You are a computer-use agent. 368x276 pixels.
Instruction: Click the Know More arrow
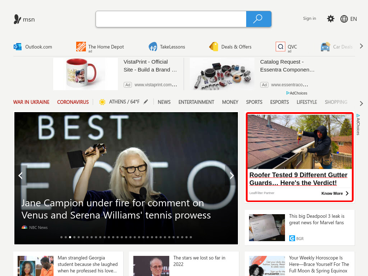pos(347,193)
